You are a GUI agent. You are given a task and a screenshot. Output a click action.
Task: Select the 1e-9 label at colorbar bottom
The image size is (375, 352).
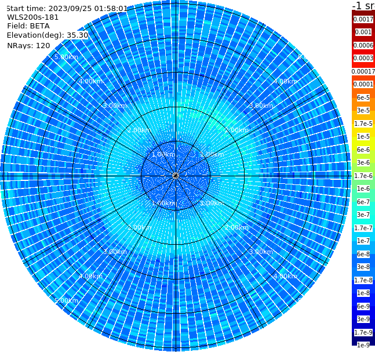(363, 345)
